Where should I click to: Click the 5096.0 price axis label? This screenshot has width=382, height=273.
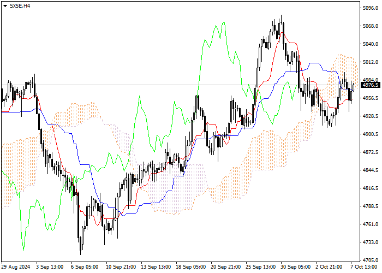pyautogui.click(x=371, y=8)
